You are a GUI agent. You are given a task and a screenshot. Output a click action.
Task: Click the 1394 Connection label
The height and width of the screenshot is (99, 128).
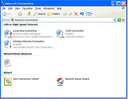74,31
